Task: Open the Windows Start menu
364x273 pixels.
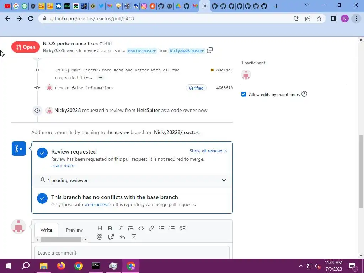Action: pos(9,266)
